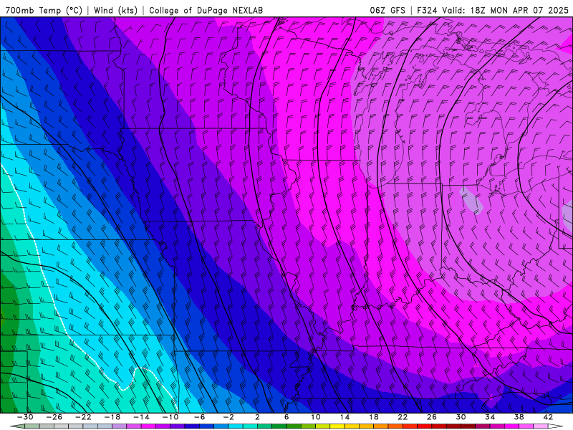This screenshot has height=430, width=573.
Task: Click the -22 color scale label
Action: tap(83, 417)
